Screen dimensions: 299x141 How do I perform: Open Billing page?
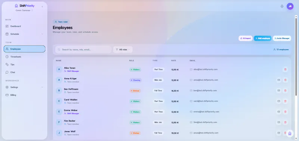pos(24,95)
